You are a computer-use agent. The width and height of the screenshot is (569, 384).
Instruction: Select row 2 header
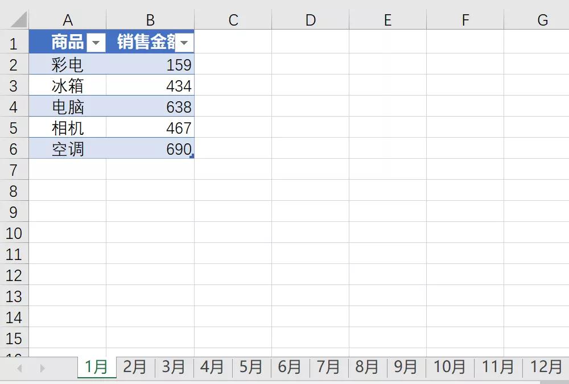[14, 65]
